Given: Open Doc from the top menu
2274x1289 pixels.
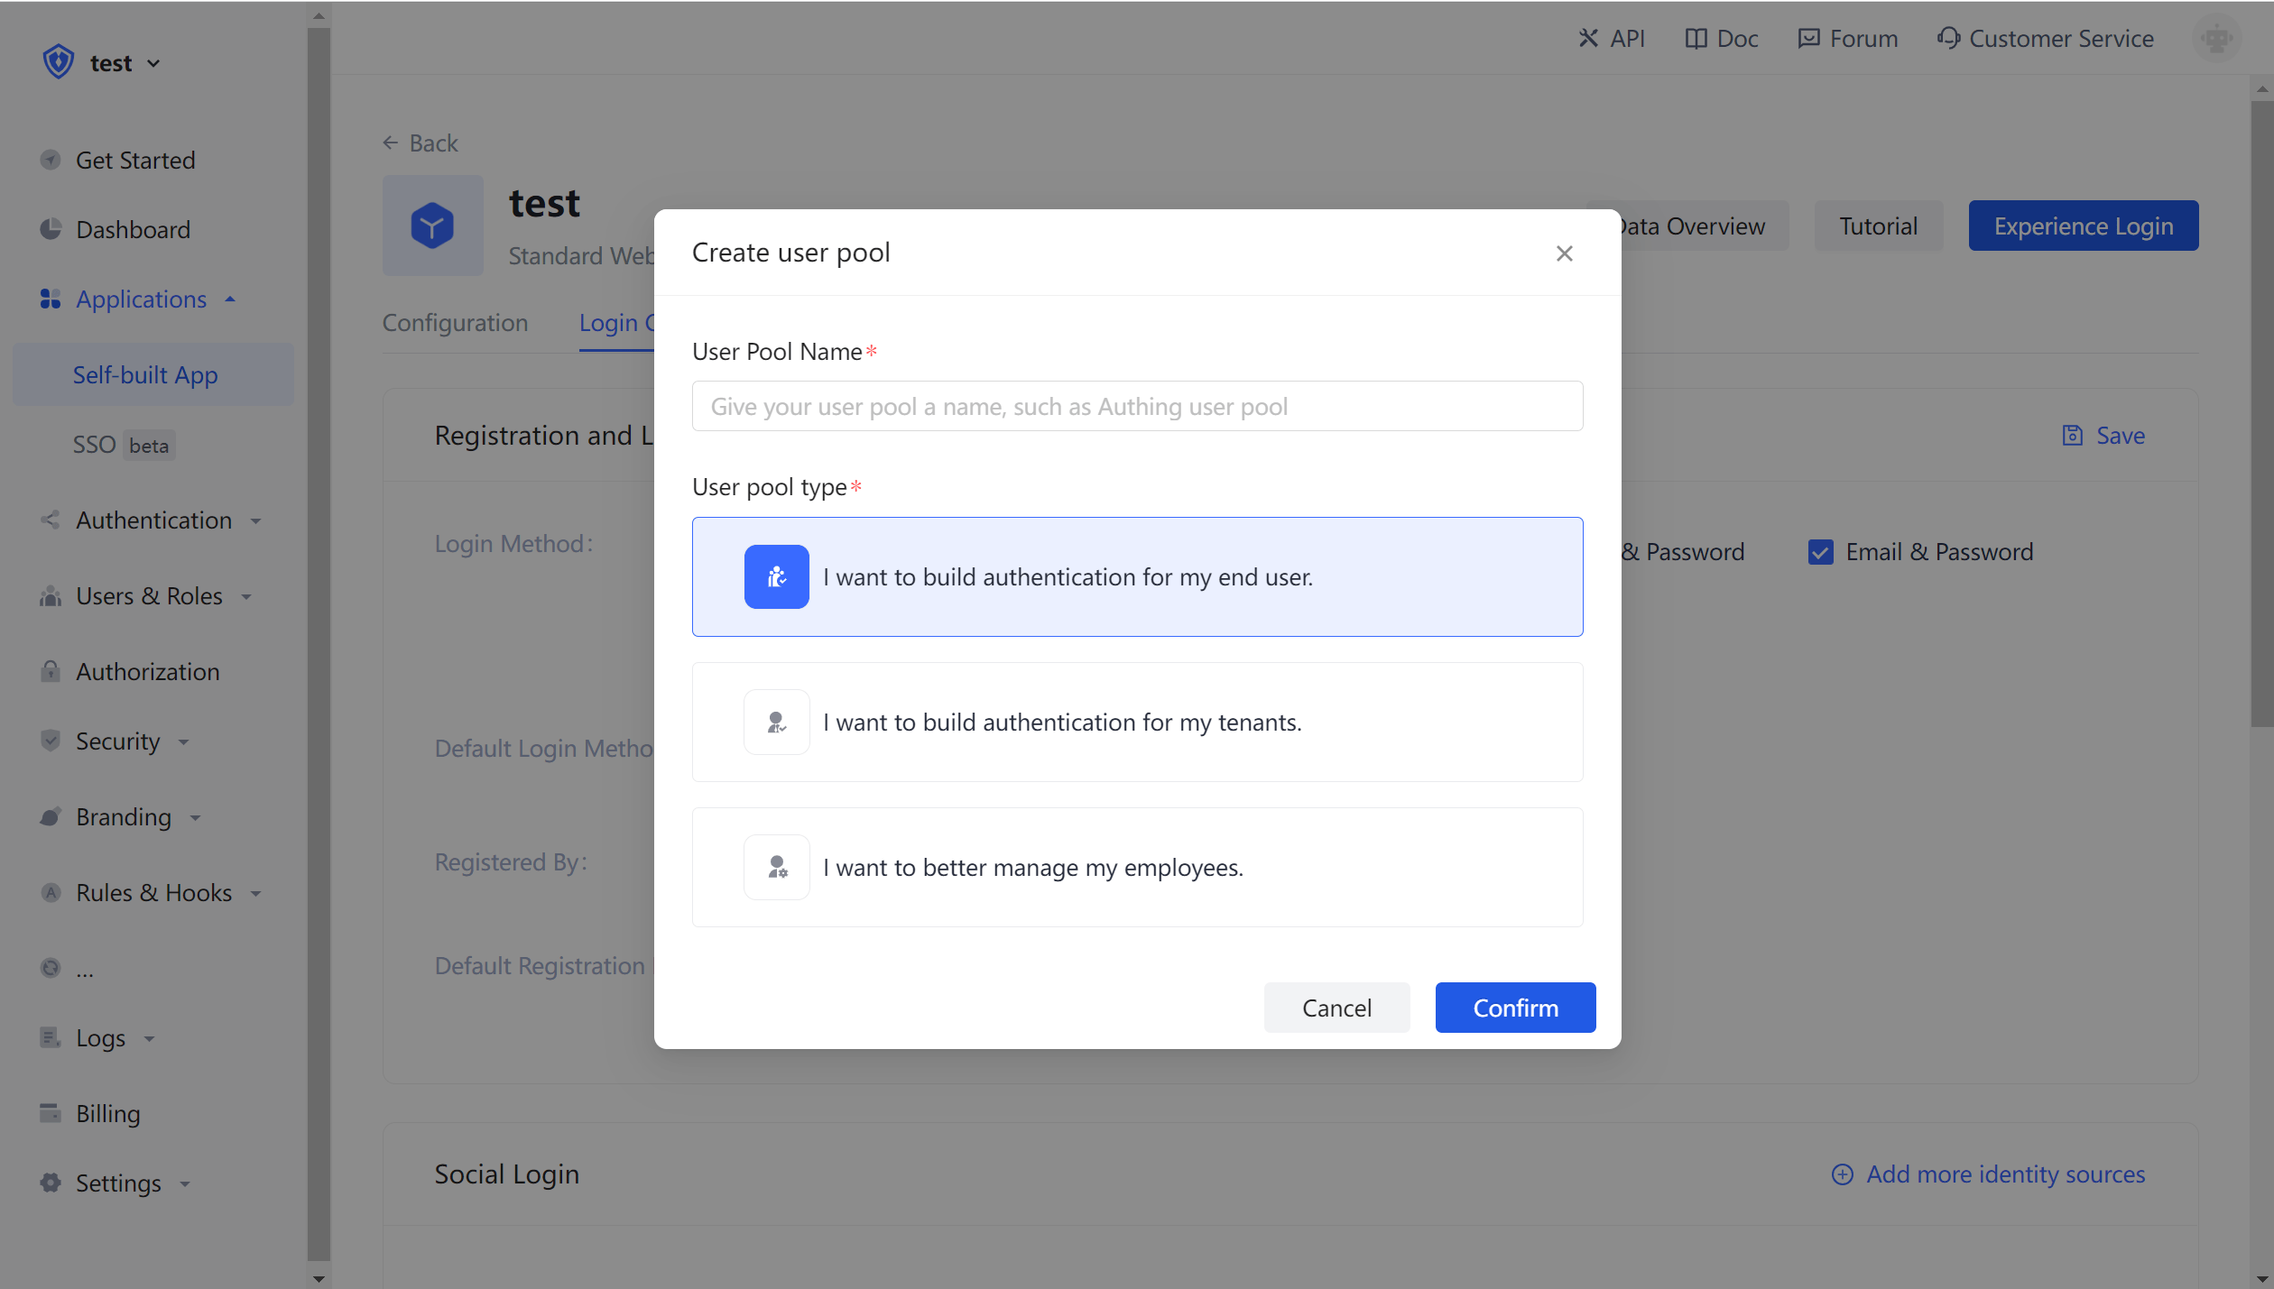Looking at the screenshot, I should [1720, 38].
